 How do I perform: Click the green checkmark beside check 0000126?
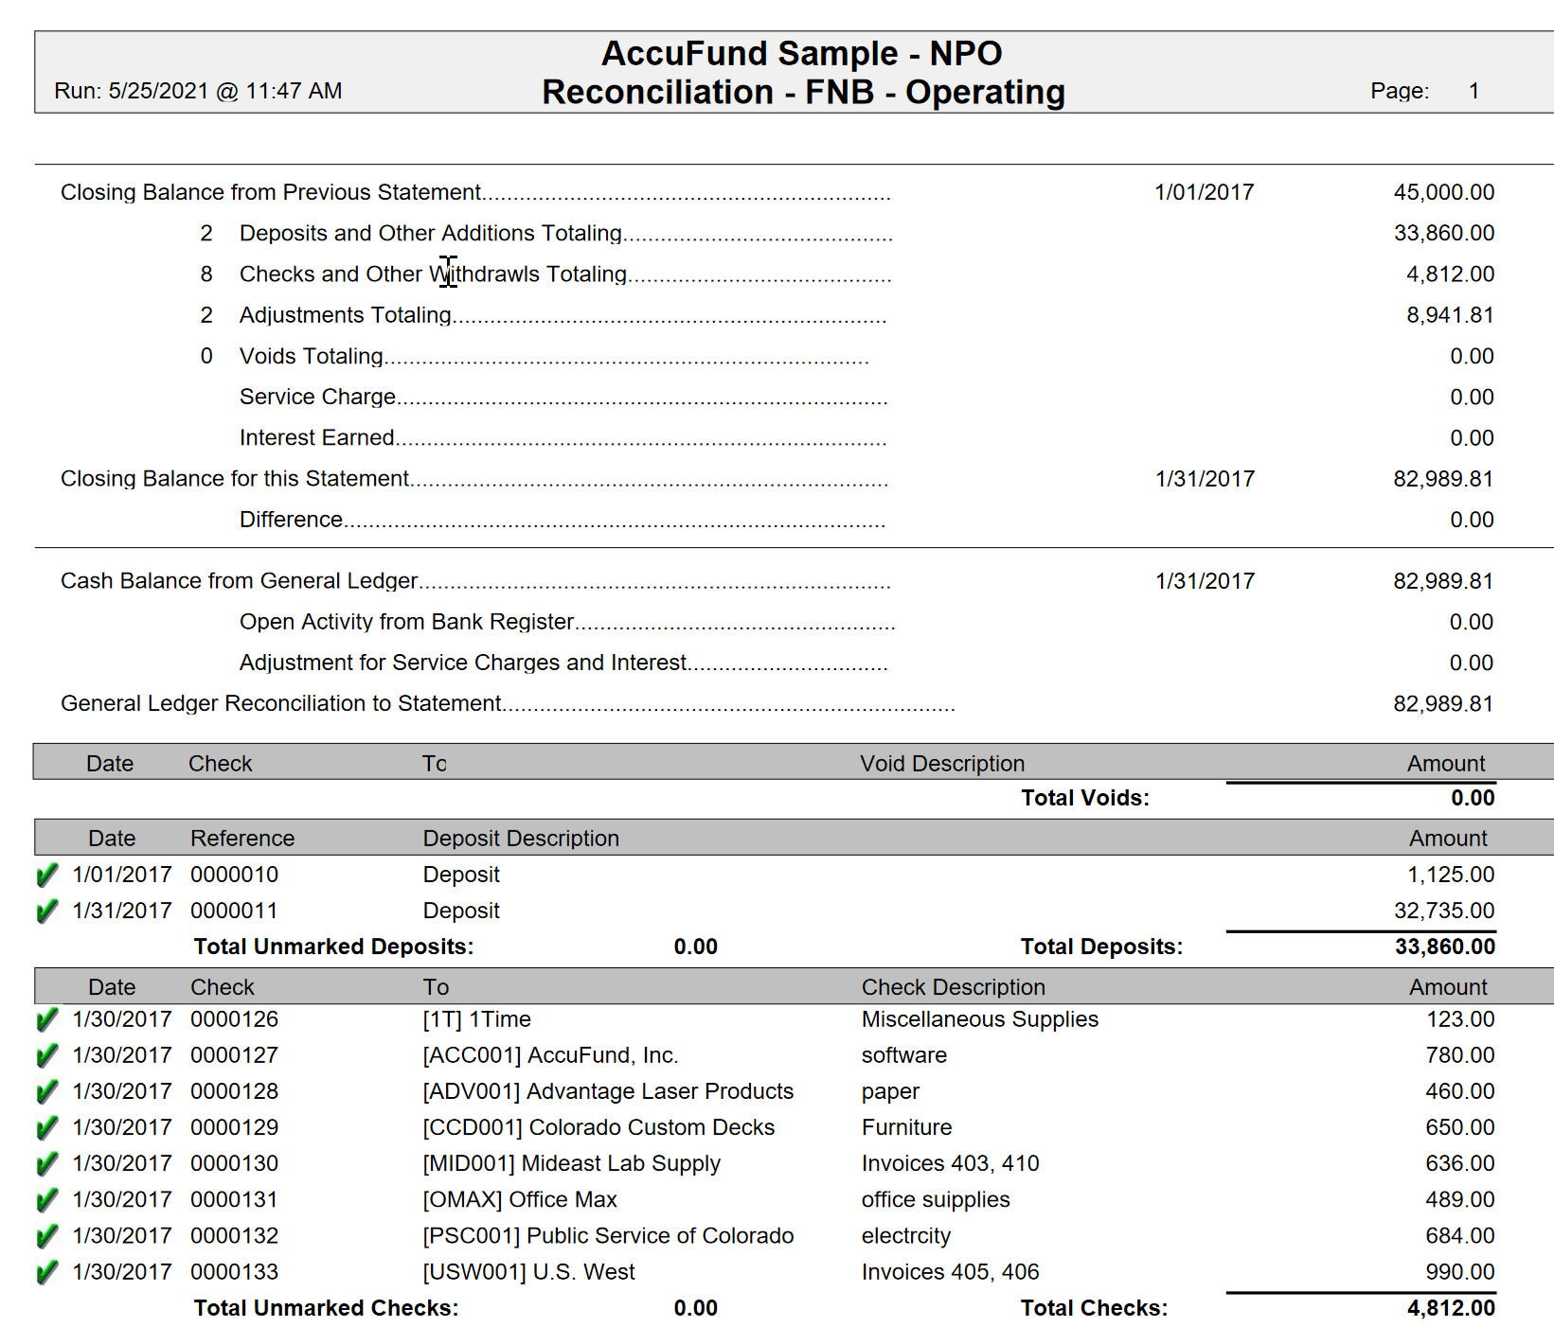point(46,1020)
